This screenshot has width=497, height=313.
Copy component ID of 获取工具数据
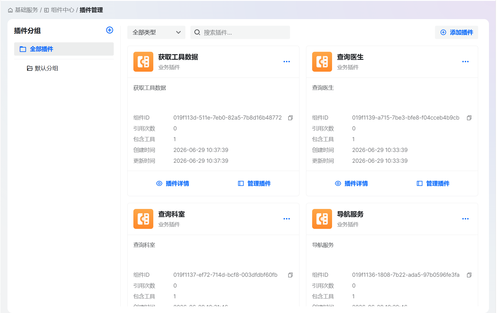coord(290,118)
